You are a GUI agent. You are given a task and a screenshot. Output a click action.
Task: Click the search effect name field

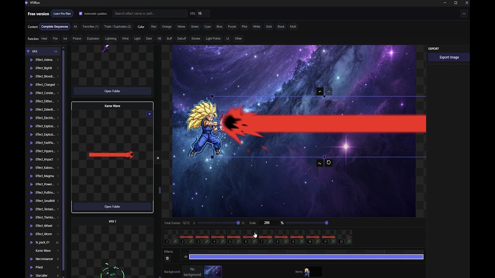pos(150,14)
